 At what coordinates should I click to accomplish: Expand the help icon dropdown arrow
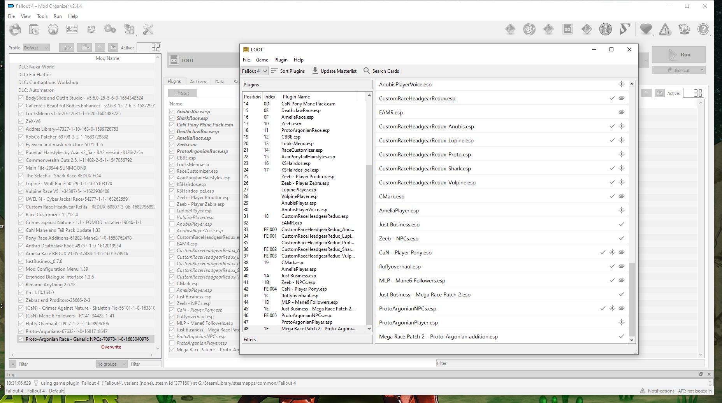[711, 35]
